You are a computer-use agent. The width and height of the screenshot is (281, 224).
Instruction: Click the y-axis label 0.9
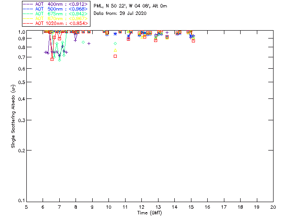coord(22,38)
